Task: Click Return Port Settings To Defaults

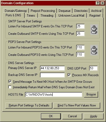Action: 29,105
